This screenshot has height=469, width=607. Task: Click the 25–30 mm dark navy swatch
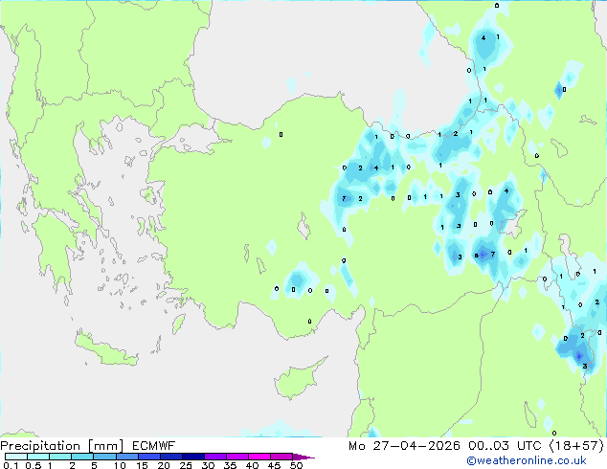click(x=193, y=457)
